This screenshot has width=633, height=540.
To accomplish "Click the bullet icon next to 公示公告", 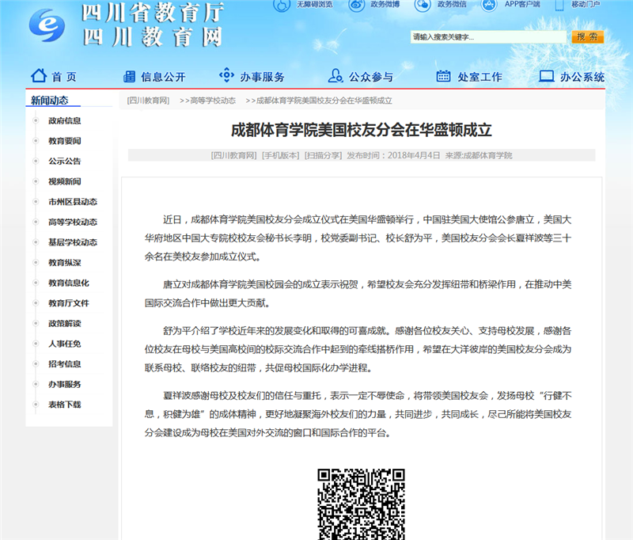I will tap(36, 161).
